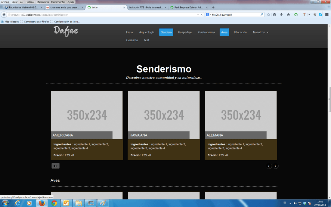Open Más visitados bookmarks folder
The height and width of the screenshot is (207, 331).
[10, 22]
